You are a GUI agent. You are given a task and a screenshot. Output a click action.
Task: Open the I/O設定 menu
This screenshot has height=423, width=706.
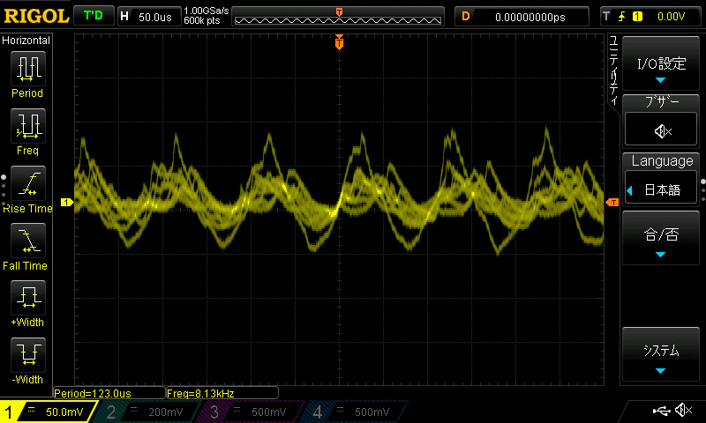click(661, 63)
